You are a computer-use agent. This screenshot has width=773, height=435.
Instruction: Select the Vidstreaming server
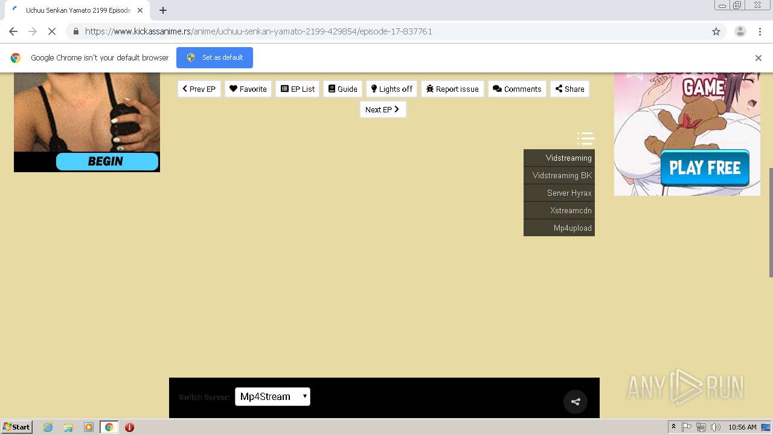pyautogui.click(x=559, y=158)
